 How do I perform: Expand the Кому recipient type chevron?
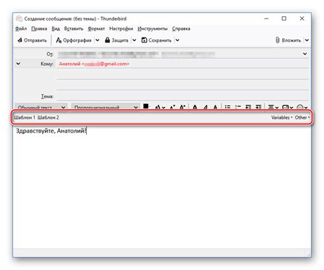click(x=18, y=64)
